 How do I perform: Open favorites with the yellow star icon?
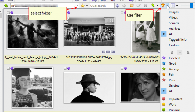point(83,6)
